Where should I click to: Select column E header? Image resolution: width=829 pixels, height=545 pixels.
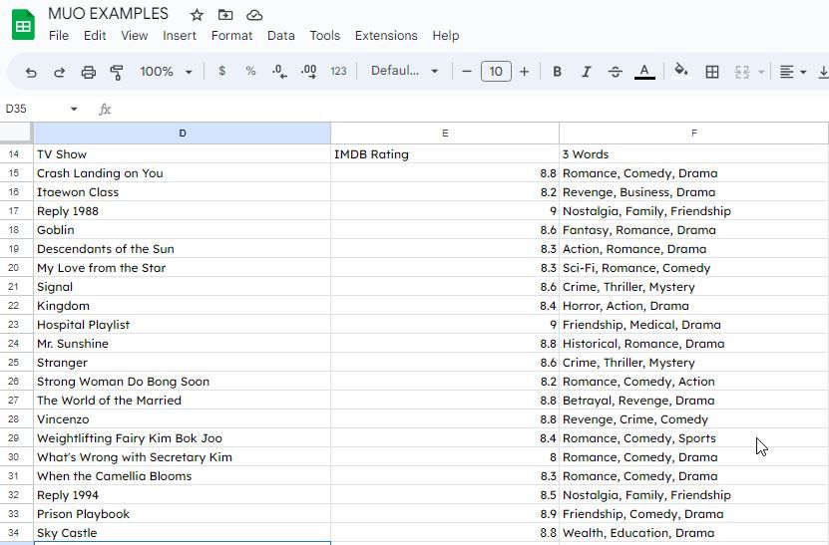(x=445, y=134)
